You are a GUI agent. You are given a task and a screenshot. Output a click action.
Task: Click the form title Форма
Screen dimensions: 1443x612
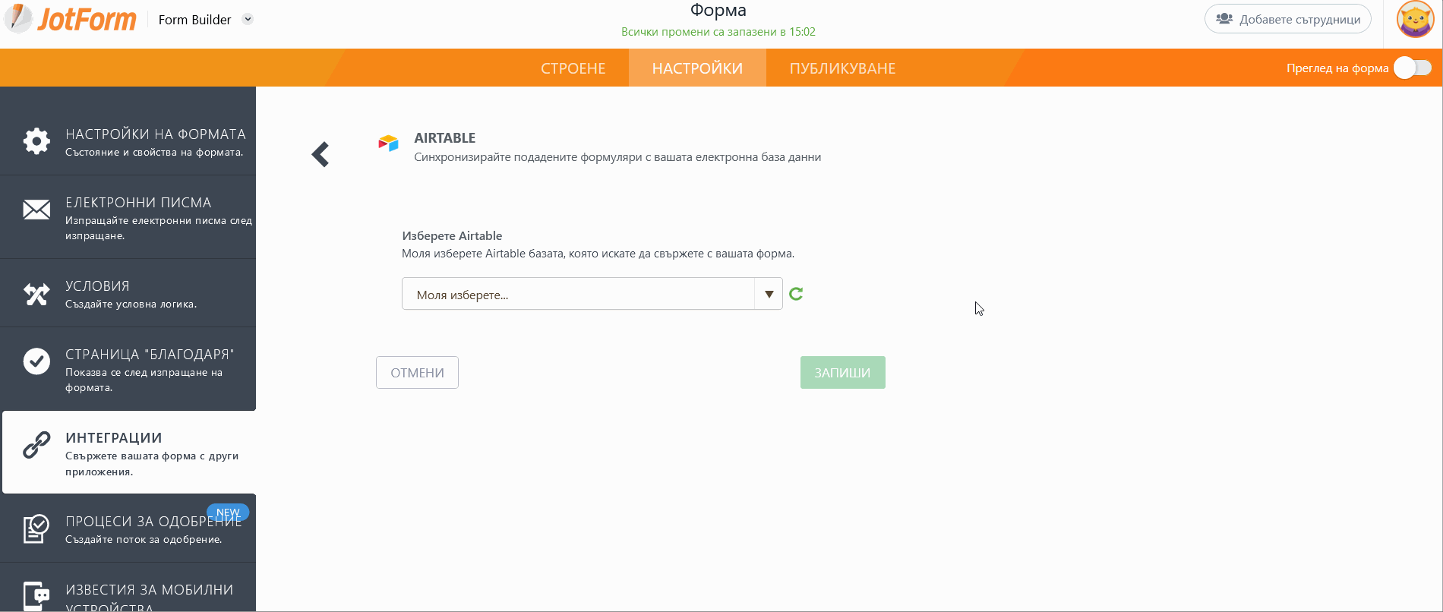(718, 11)
